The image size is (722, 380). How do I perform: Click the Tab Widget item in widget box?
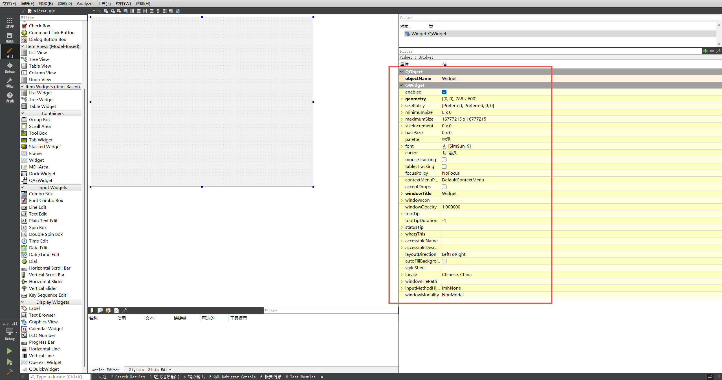coord(41,140)
